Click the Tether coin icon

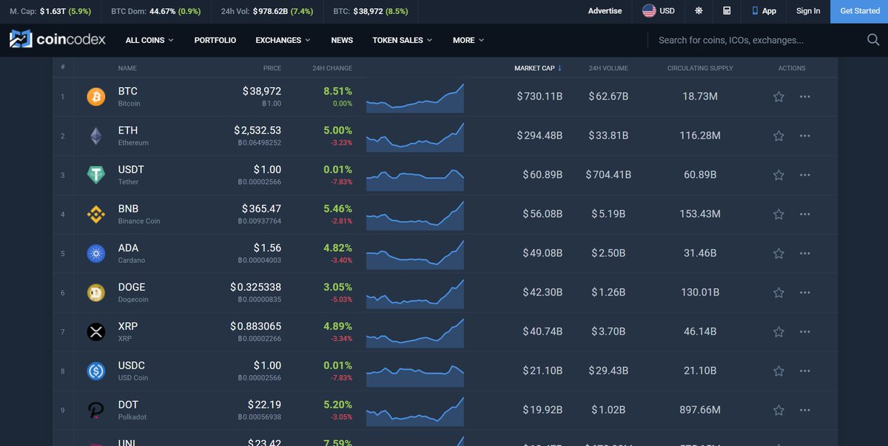click(96, 175)
